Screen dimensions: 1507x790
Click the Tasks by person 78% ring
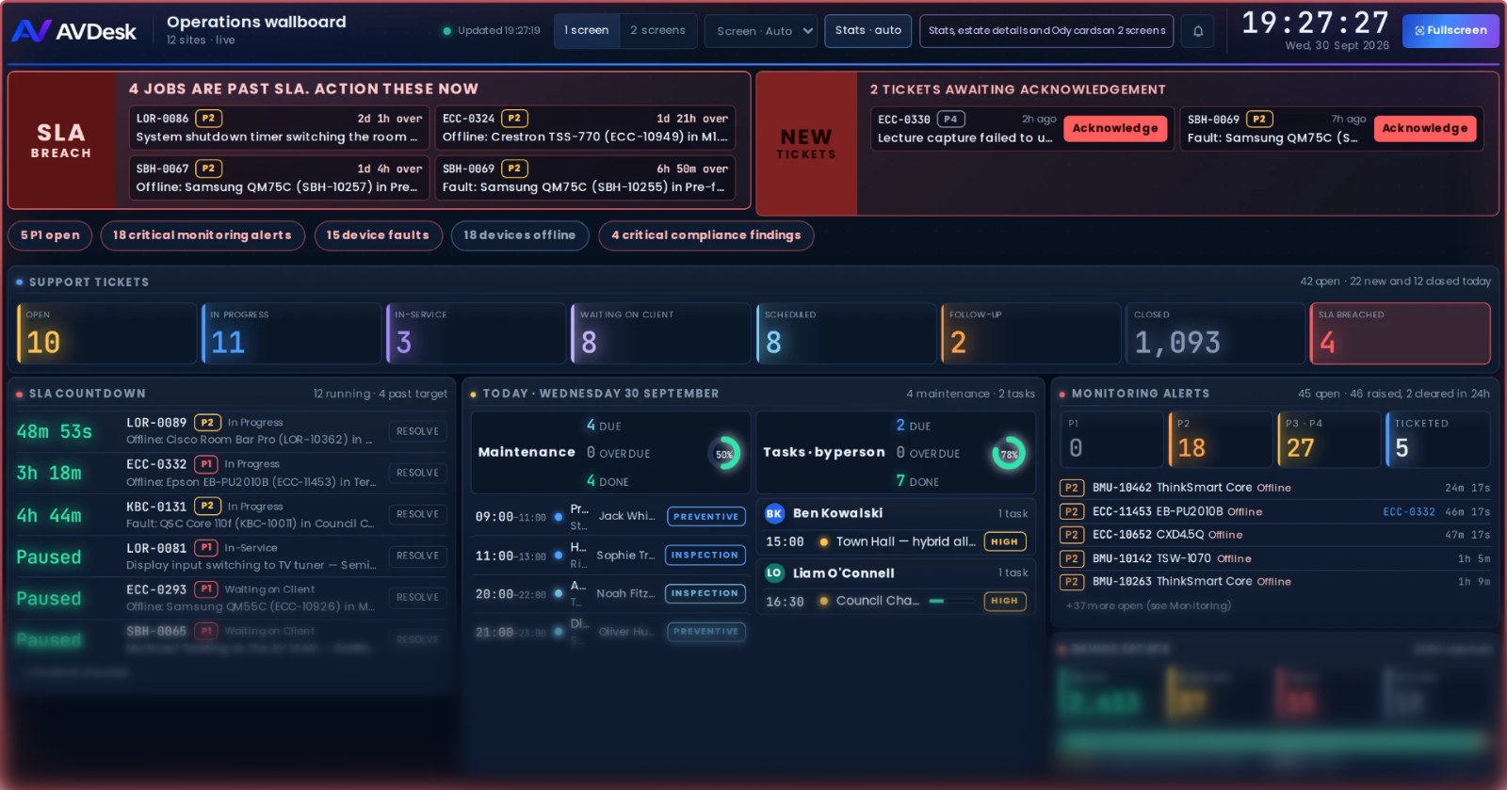(x=1009, y=454)
